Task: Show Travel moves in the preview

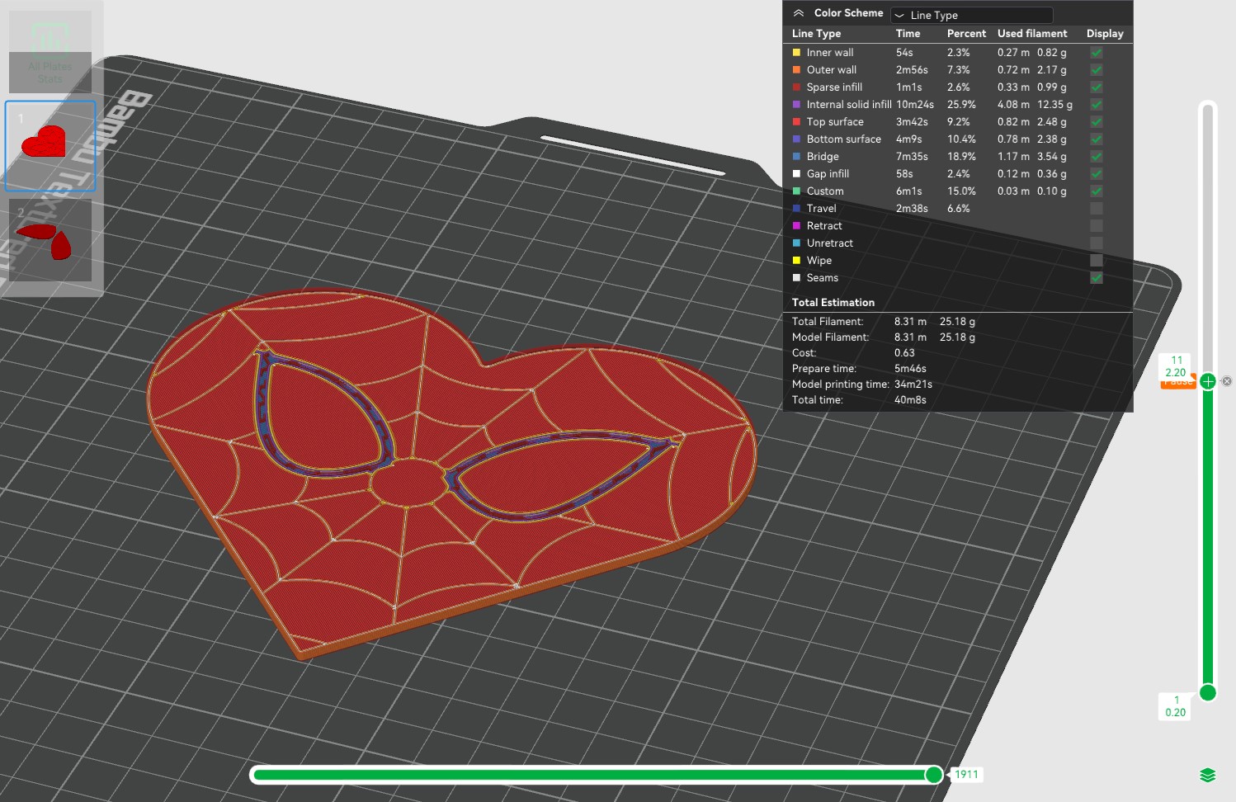Action: (1097, 208)
